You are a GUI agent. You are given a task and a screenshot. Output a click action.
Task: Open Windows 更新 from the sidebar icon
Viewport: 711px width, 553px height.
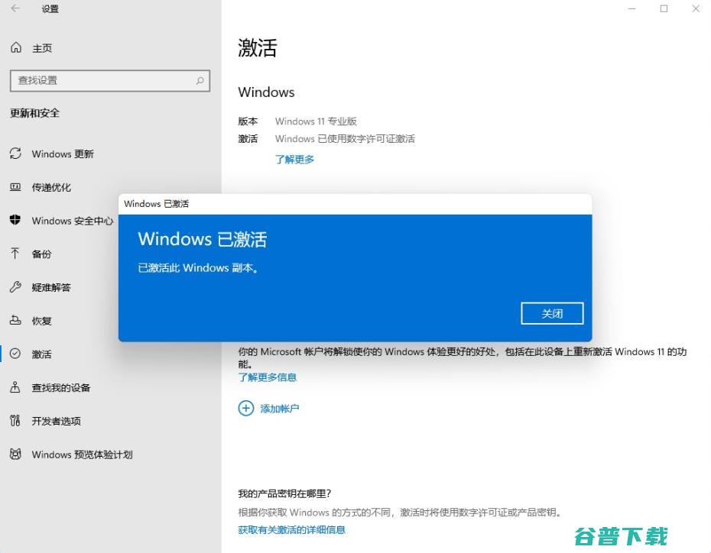[x=14, y=154]
